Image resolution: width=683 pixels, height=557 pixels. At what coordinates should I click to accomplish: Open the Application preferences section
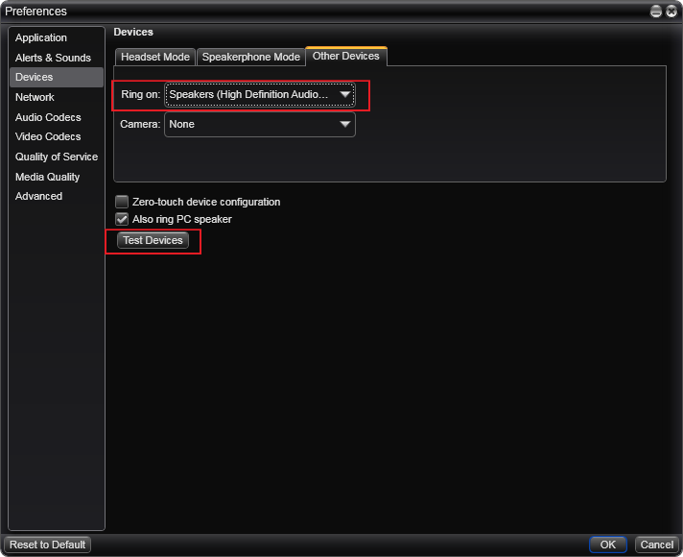[x=57, y=38]
